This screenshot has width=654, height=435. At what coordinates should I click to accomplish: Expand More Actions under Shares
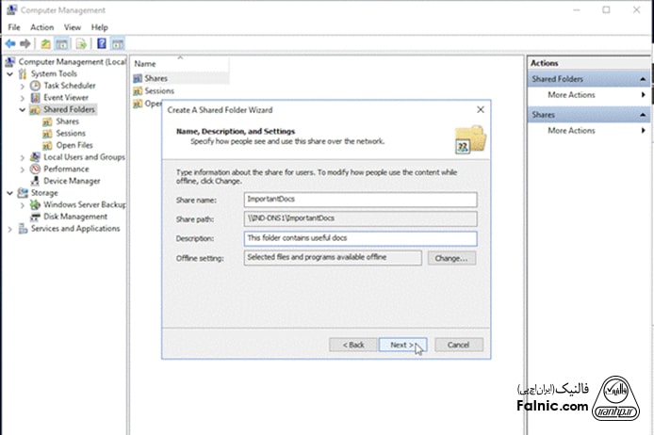[571, 131]
